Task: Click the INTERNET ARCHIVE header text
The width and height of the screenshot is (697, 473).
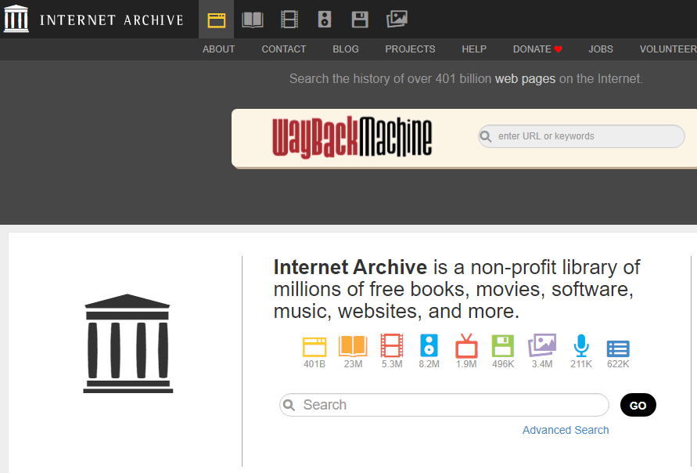Action: tap(111, 20)
